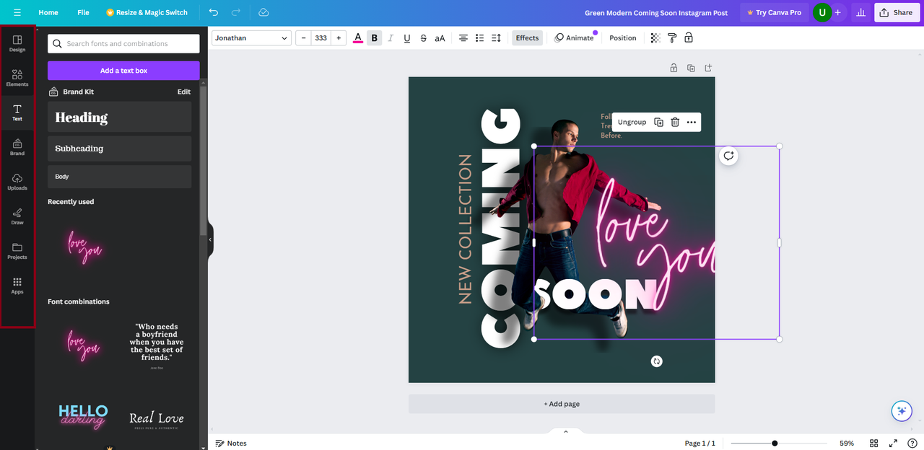The width and height of the screenshot is (924, 450).
Task: Toggle bold formatting
Action: click(x=374, y=38)
